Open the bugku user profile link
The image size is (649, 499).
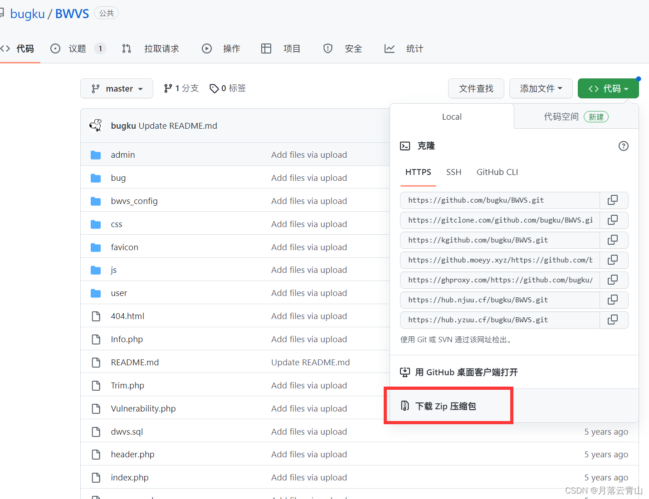click(27, 14)
